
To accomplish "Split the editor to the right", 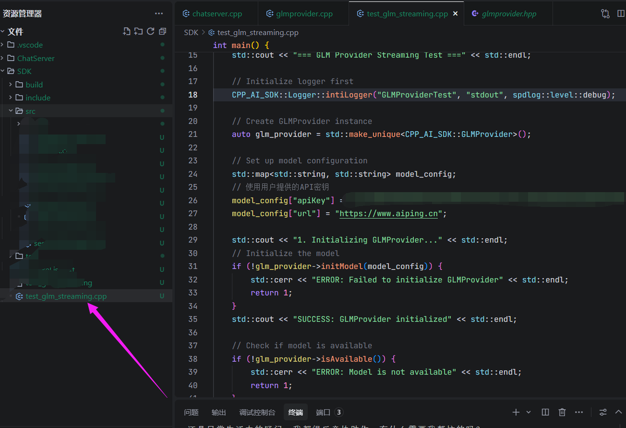I will click(x=621, y=14).
